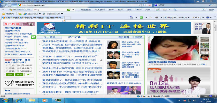Click the browser Forward arrow button

point(9,5)
